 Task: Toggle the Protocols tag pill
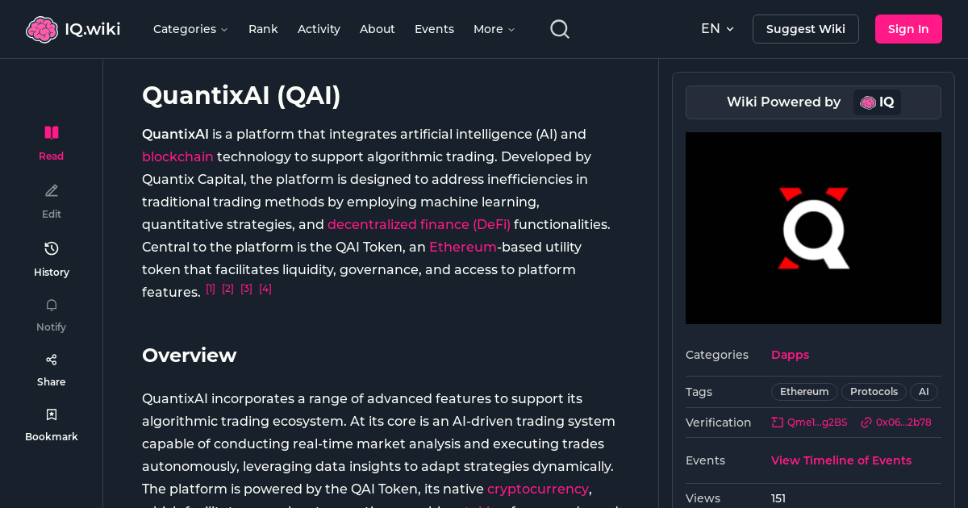pos(874,392)
